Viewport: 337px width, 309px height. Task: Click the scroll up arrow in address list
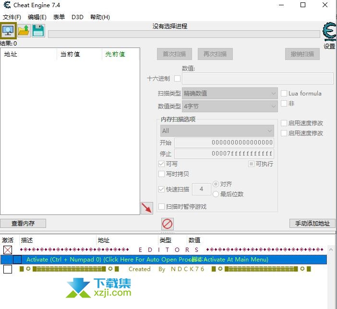pyautogui.click(x=331, y=250)
